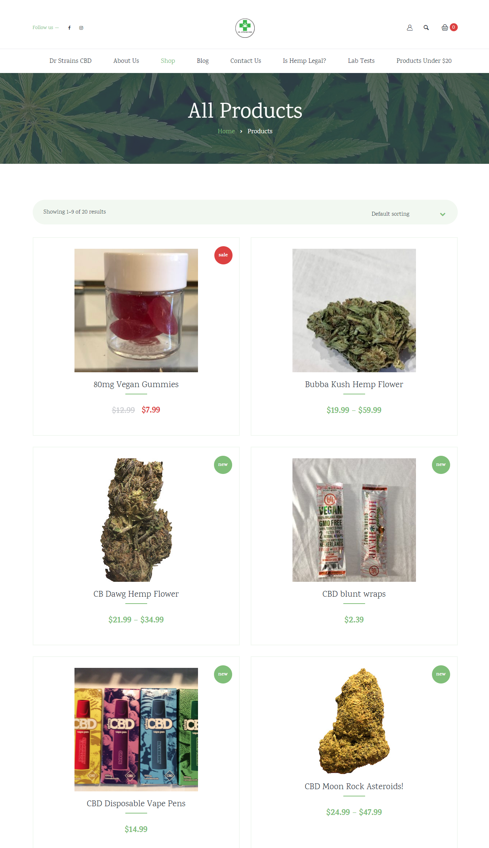This screenshot has height=848, width=489.
Task: View the CB Dawg Hemp Flower image
Action: point(136,520)
